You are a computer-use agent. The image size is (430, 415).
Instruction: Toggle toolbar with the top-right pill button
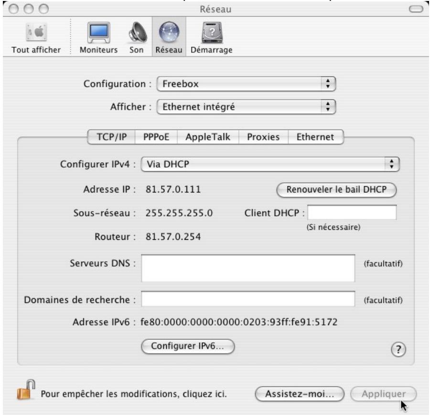(x=416, y=9)
